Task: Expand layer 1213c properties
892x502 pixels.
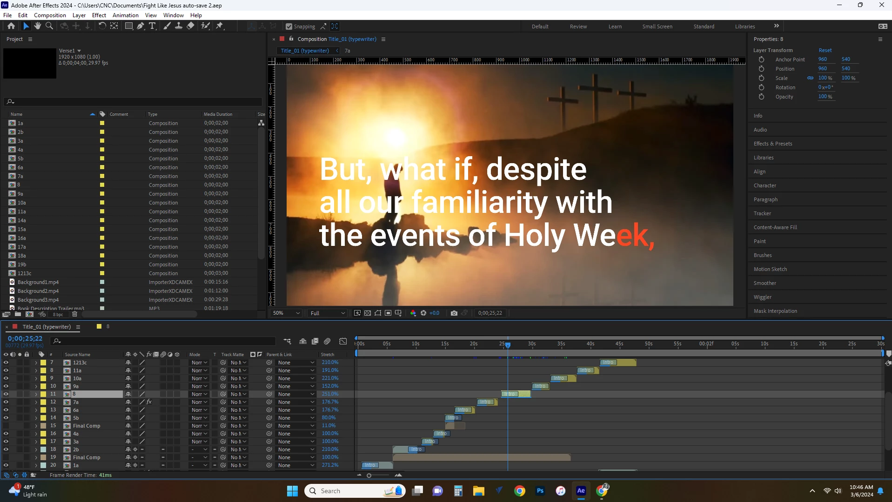Action: point(36,363)
